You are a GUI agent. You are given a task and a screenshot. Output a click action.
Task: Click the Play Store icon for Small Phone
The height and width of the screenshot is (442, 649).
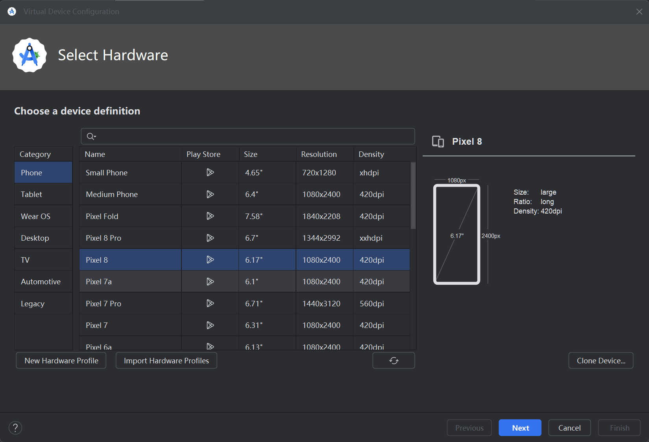pos(210,172)
